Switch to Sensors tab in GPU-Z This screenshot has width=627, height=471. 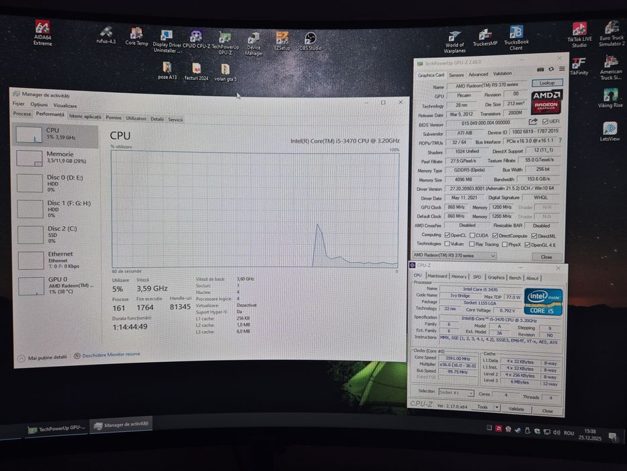tap(456, 75)
